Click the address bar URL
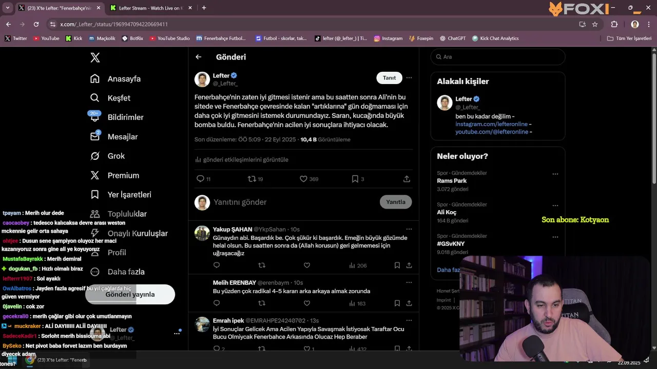657x369 pixels. point(114,24)
